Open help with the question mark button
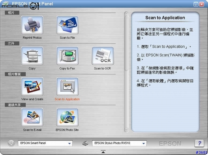 tap(199, 143)
